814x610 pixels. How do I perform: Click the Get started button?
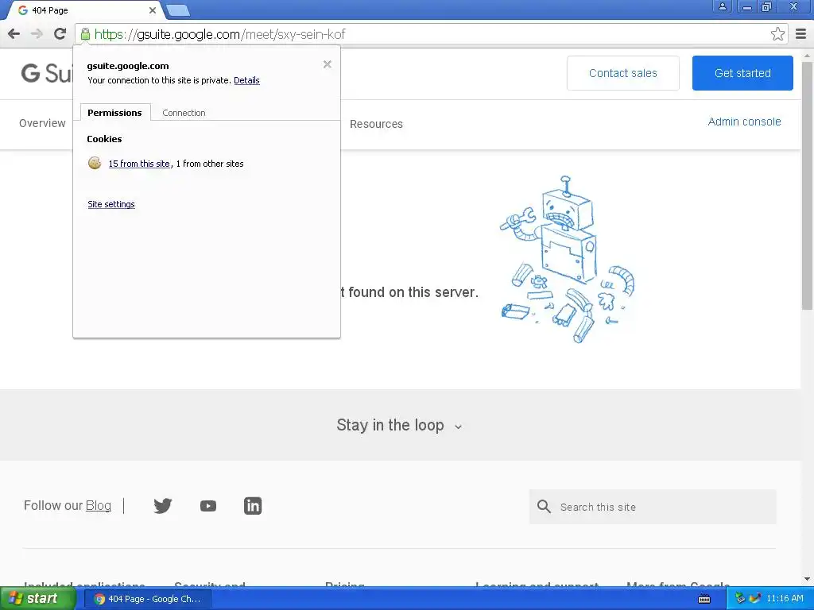tap(742, 73)
